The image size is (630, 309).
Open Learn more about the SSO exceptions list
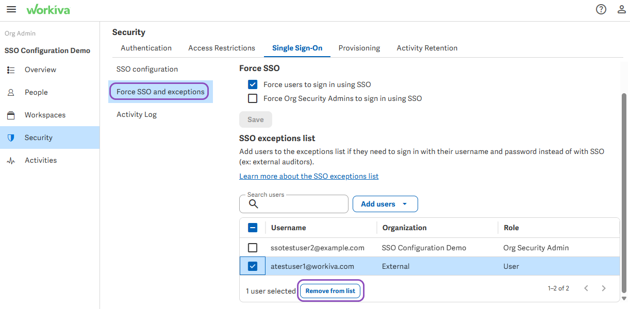tap(309, 176)
